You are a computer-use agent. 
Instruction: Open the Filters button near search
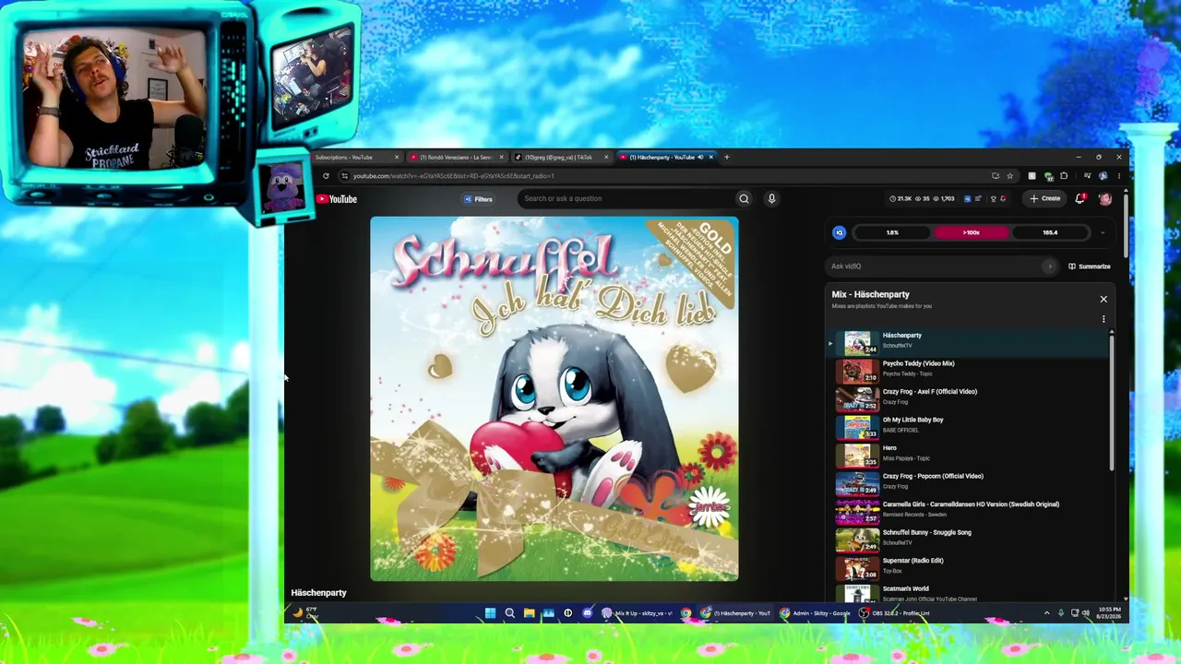pos(479,199)
